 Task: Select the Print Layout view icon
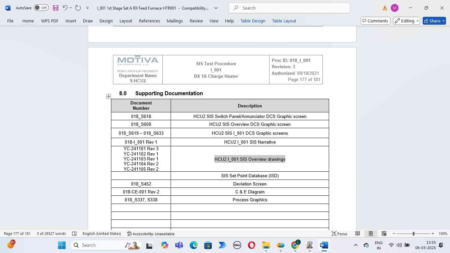(x=371, y=234)
